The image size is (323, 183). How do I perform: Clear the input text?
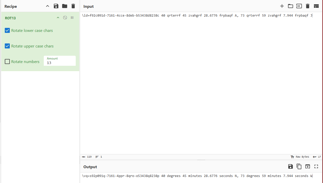tap(308, 6)
